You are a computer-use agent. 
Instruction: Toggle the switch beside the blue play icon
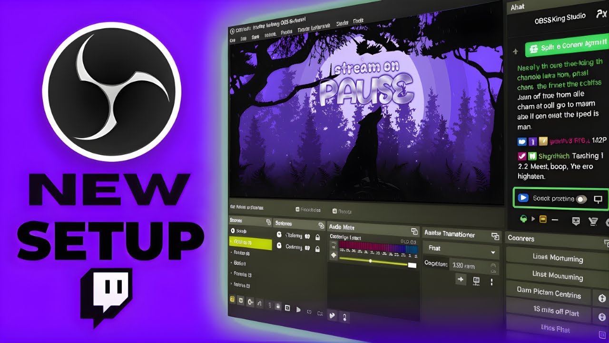pyautogui.click(x=581, y=200)
